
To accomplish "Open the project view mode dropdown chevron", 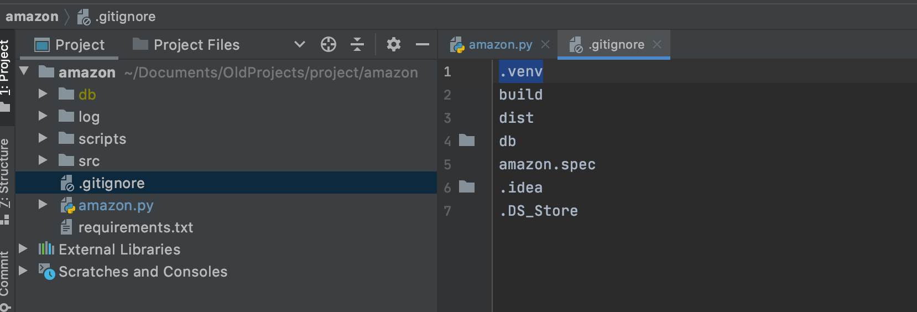I will 300,44.
